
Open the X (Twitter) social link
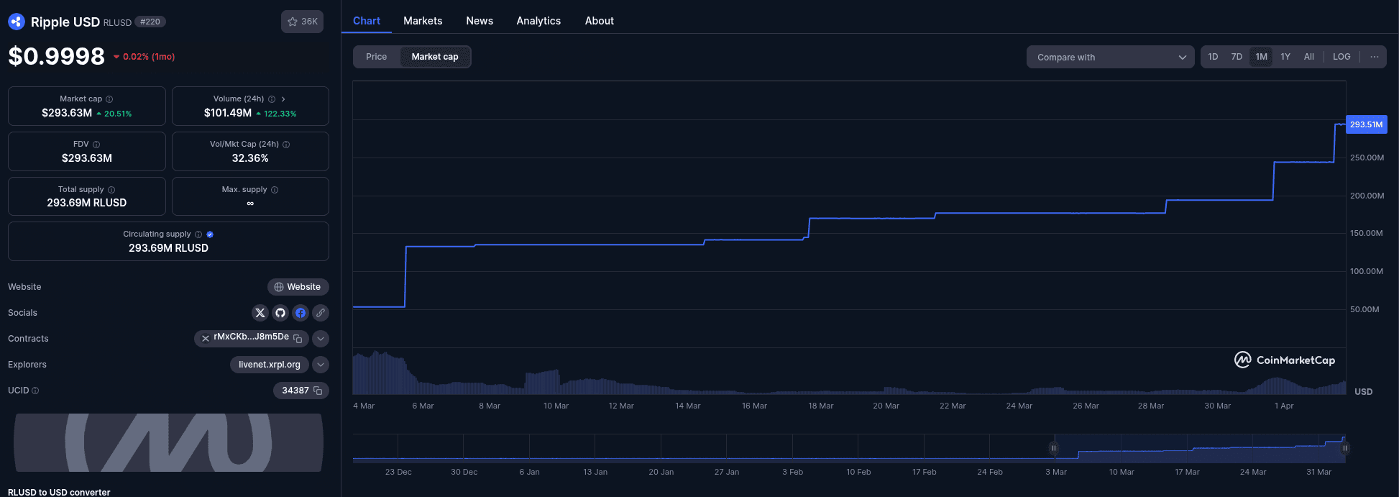point(260,313)
